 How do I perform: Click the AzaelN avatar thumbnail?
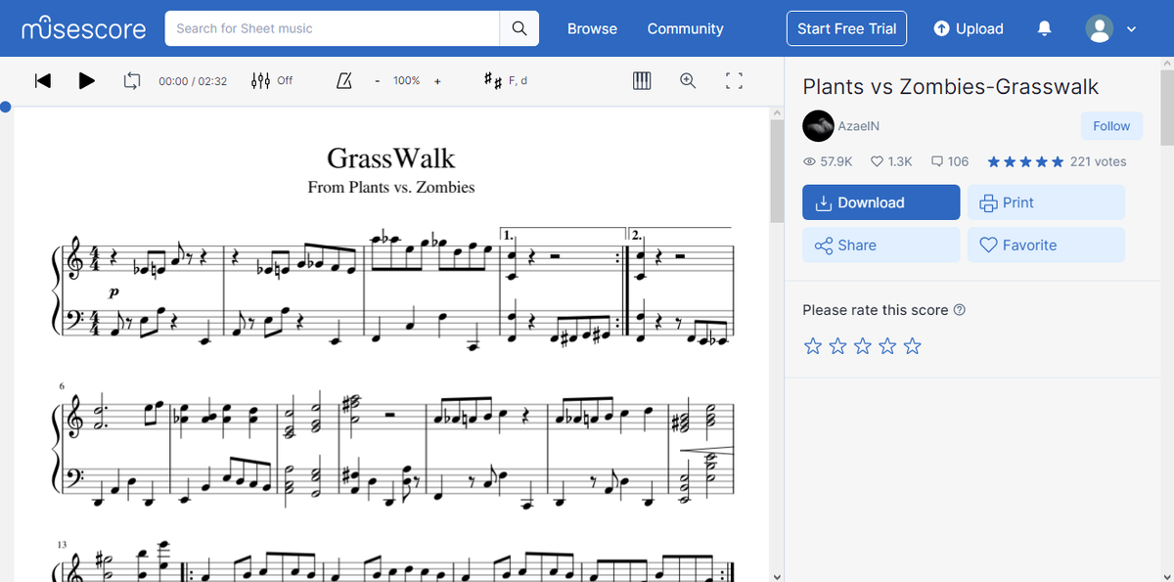818,126
